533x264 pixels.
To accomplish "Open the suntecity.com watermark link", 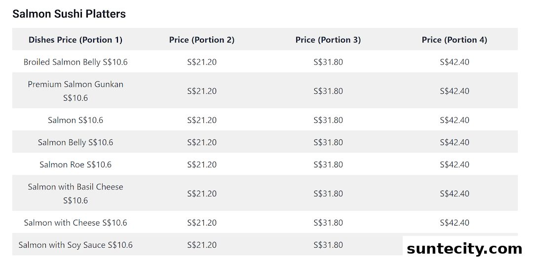I will (x=464, y=249).
